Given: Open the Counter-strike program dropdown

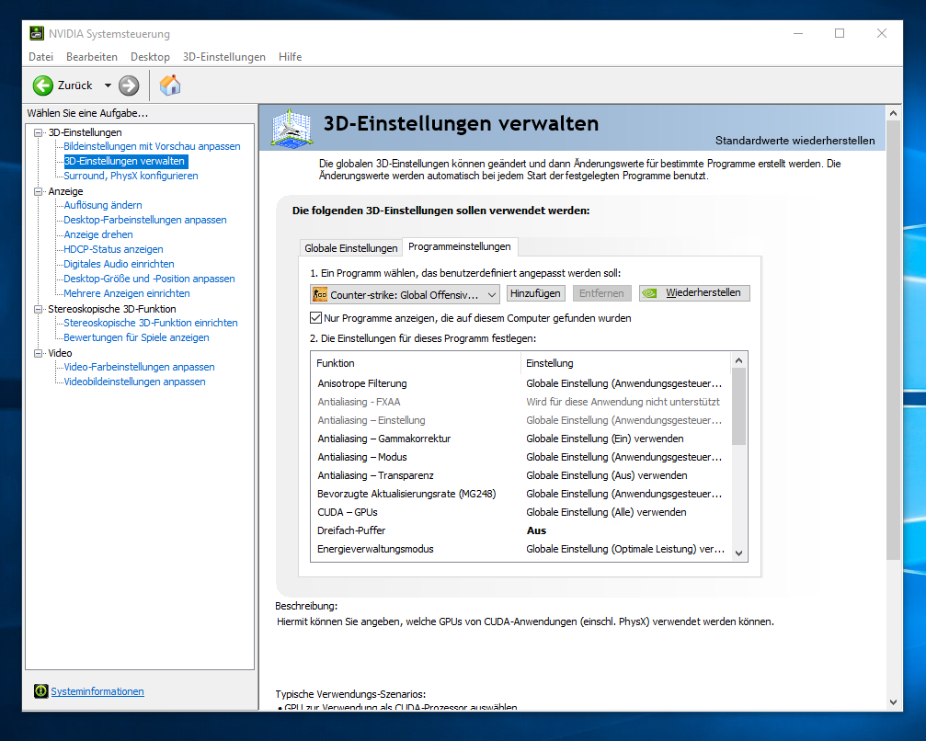Looking at the screenshot, I should pos(406,294).
